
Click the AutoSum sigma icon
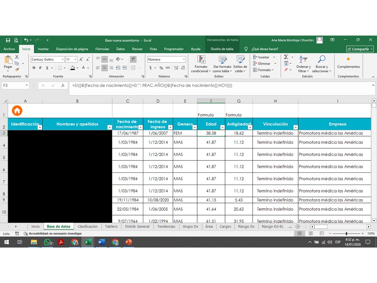286,57
